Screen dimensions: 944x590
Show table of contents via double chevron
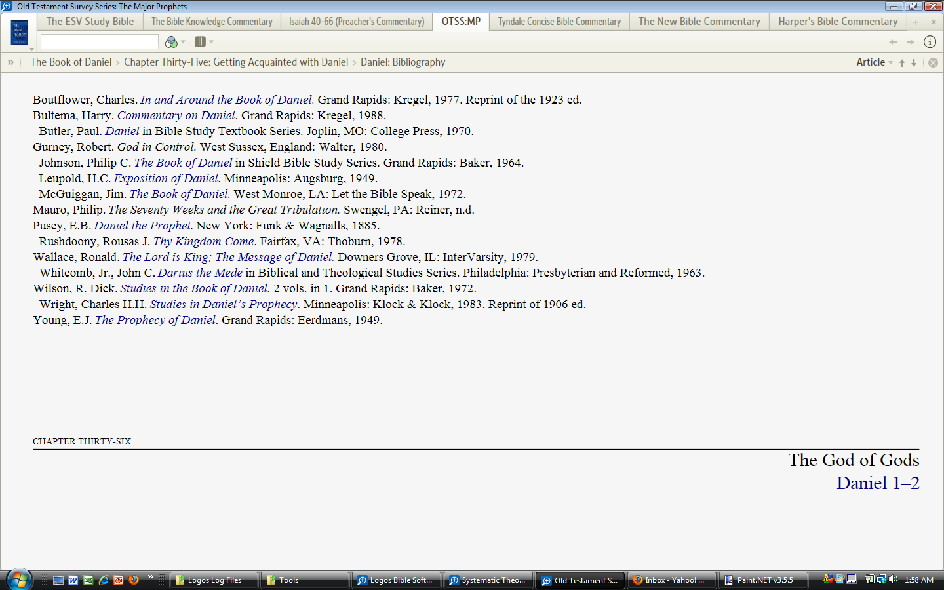click(10, 62)
